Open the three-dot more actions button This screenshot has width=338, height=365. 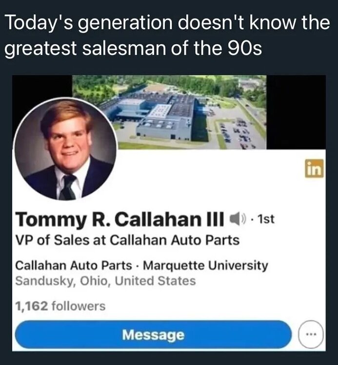(x=307, y=335)
